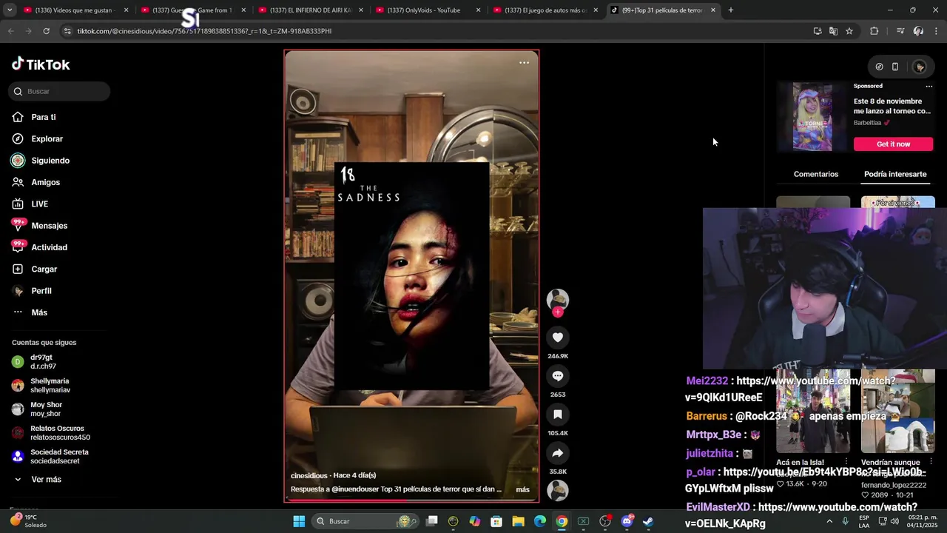947x533 pixels.
Task: Open the Explorar page
Action: tap(47, 138)
